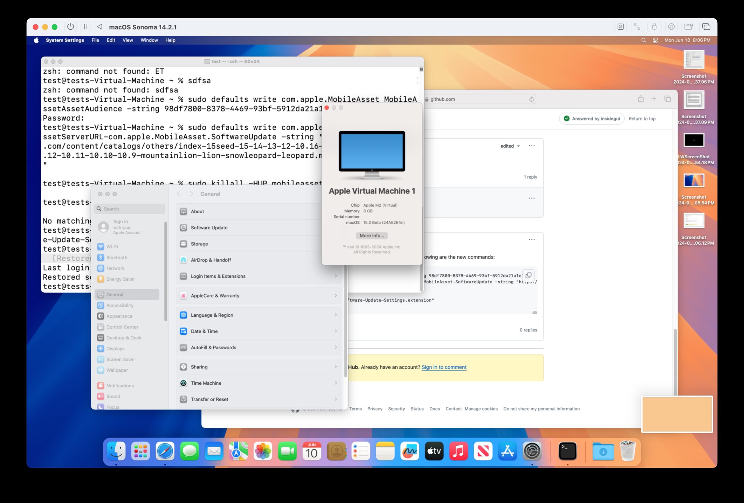Copy the code block on GitHub

pyautogui.click(x=529, y=275)
